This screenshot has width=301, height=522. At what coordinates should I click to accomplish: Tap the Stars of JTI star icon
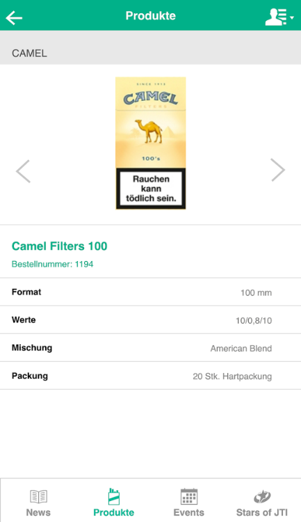(262, 497)
